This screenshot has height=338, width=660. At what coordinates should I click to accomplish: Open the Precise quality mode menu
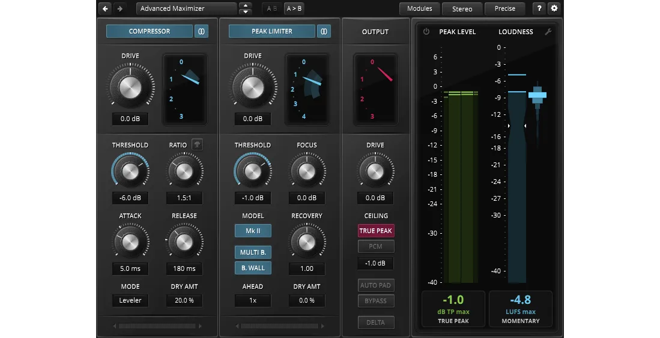504,8
